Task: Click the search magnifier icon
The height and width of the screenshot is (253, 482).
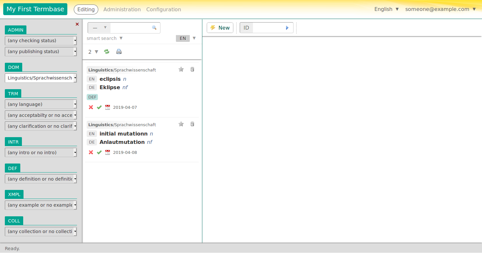Action: tap(154, 28)
